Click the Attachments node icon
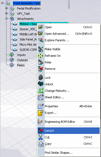Image resolution: width=101 pixels, height=157 pixels. click(x=12, y=19)
